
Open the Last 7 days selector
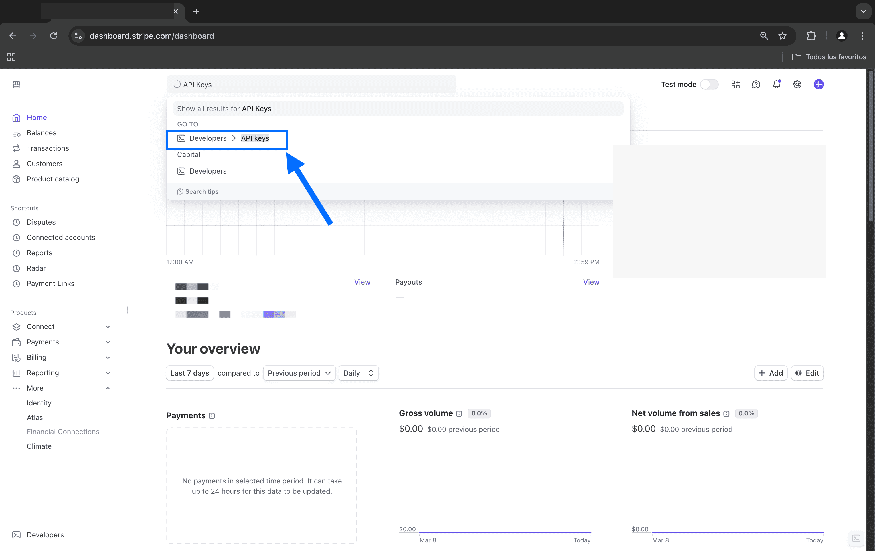tap(190, 373)
